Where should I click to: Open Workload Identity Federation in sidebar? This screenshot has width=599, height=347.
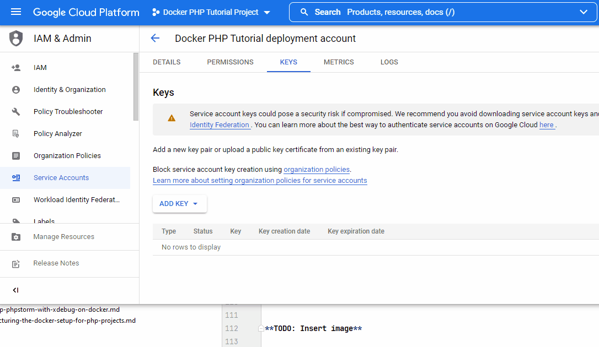coord(77,200)
